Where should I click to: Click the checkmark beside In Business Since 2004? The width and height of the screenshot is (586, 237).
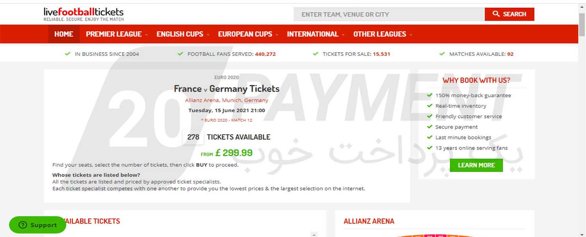pos(68,54)
